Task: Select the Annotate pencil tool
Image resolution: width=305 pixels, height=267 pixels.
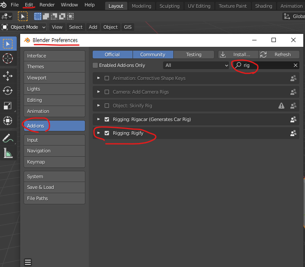Action: pyautogui.click(x=8, y=138)
